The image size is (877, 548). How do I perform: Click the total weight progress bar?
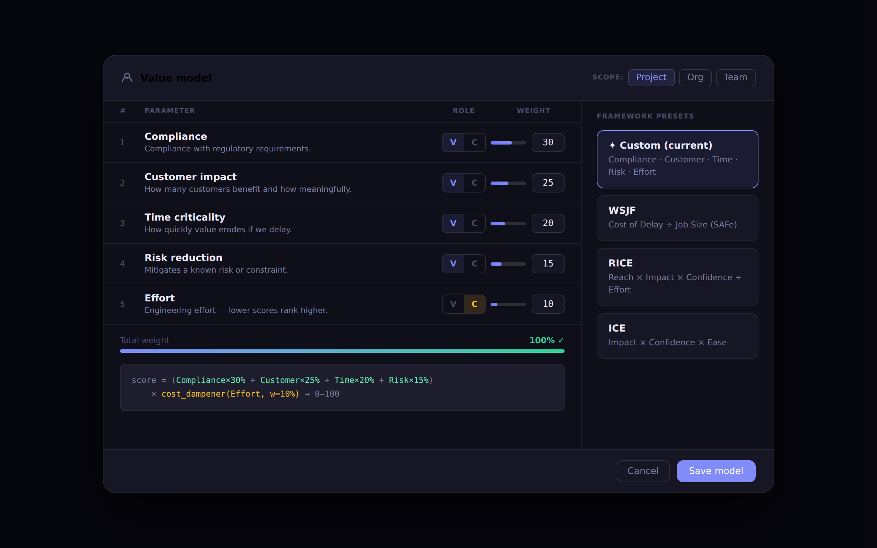(342, 351)
